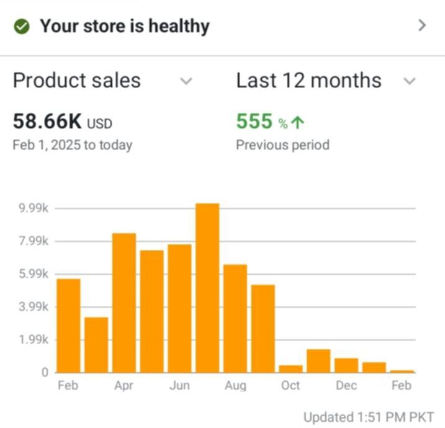
Task: Select the August sales bar
Action: click(x=235, y=318)
